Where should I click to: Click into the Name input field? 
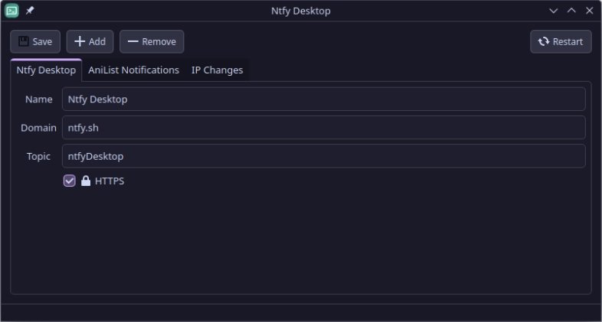323,99
